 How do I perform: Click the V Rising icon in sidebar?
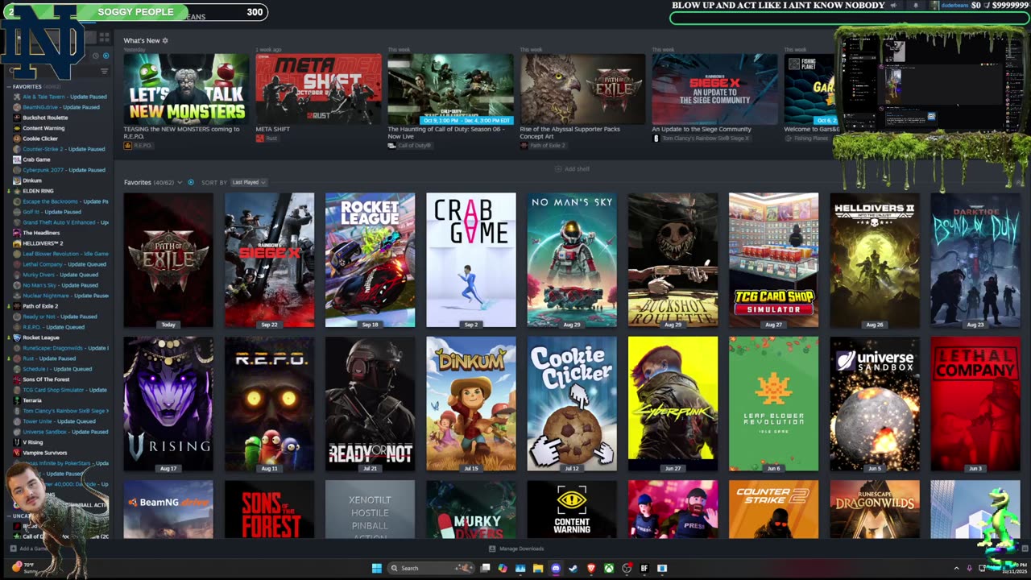[17, 442]
